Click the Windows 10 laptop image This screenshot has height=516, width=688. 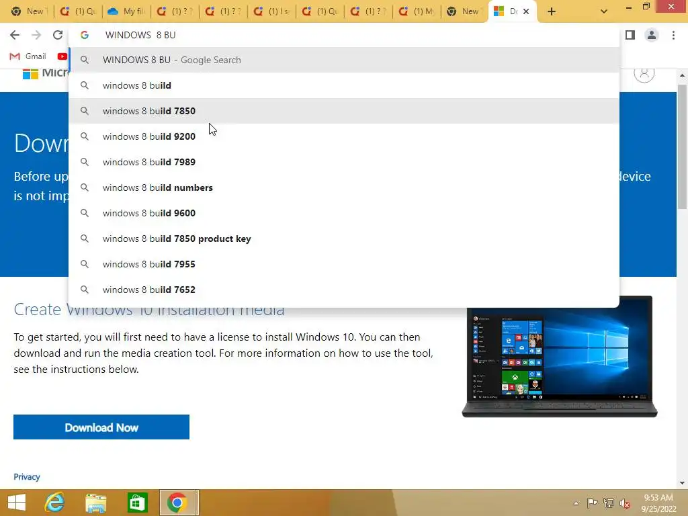click(x=560, y=356)
